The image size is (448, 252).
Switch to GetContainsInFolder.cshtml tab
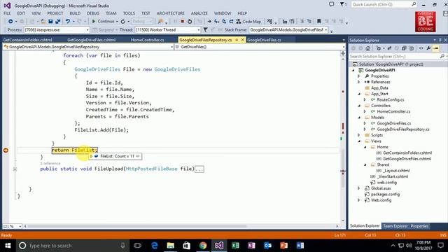click(28, 40)
